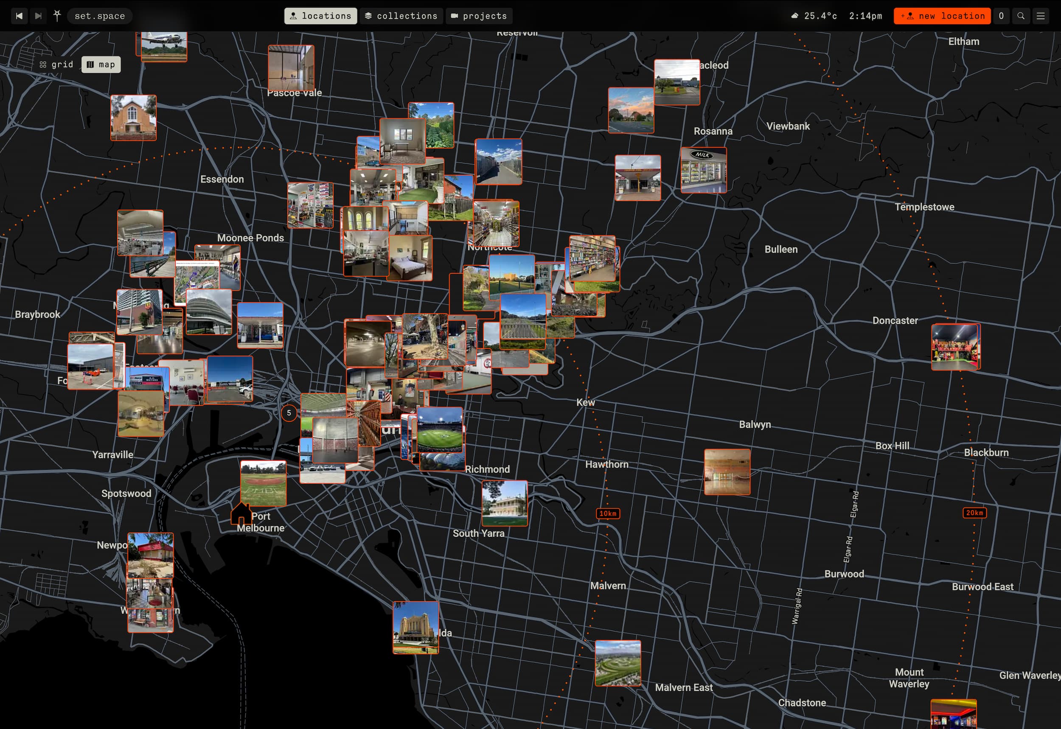Switch to grid view
This screenshot has width=1061, height=729.
pyautogui.click(x=56, y=64)
